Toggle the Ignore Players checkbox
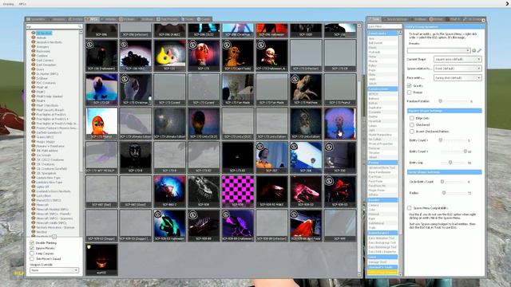The height and width of the screenshot is (287, 511). pyautogui.click(x=32, y=248)
